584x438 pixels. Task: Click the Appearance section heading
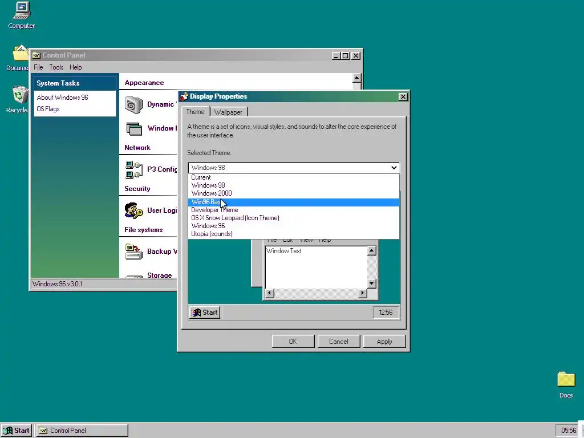point(144,83)
